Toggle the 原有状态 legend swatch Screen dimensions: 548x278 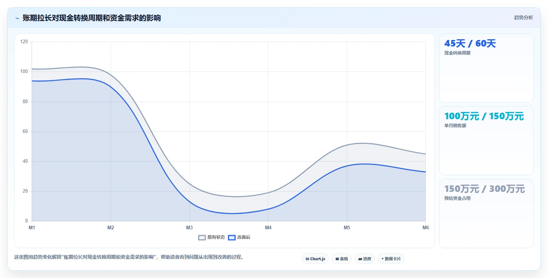[x=202, y=238]
